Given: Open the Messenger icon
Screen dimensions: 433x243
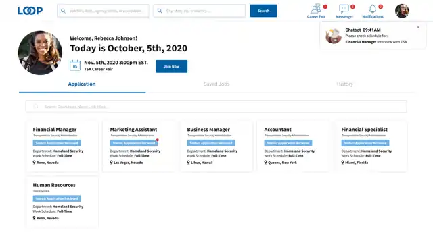Looking at the screenshot, I should click(344, 9).
